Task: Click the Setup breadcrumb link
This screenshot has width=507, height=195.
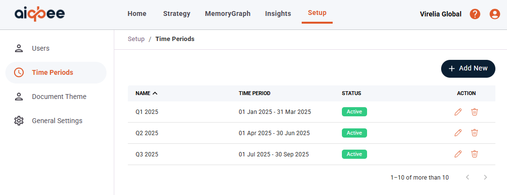Action: pos(136,39)
